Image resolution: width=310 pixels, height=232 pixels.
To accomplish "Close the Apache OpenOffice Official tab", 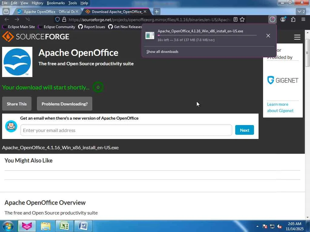I will pyautogui.click(x=77, y=12).
